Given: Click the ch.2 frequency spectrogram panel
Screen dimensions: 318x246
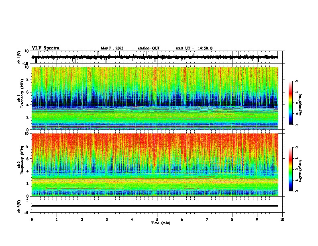Looking at the screenshot, I should point(155,165).
